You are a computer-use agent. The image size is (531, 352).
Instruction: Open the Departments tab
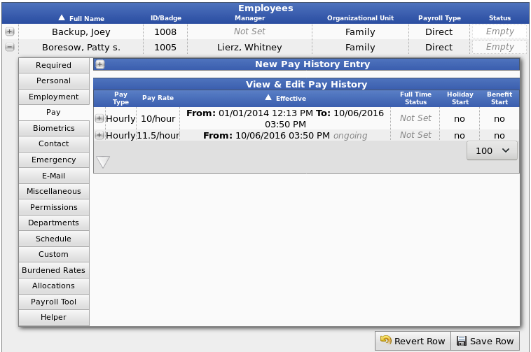point(54,223)
